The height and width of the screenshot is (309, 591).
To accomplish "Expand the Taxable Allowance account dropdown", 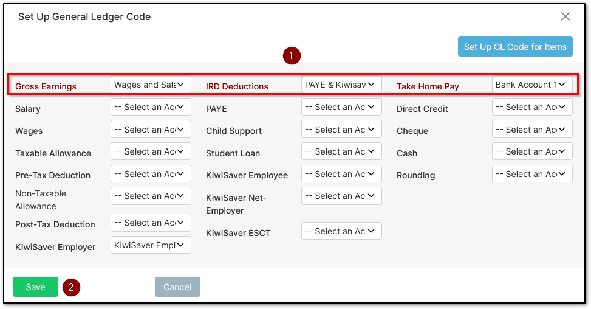I will point(151,151).
